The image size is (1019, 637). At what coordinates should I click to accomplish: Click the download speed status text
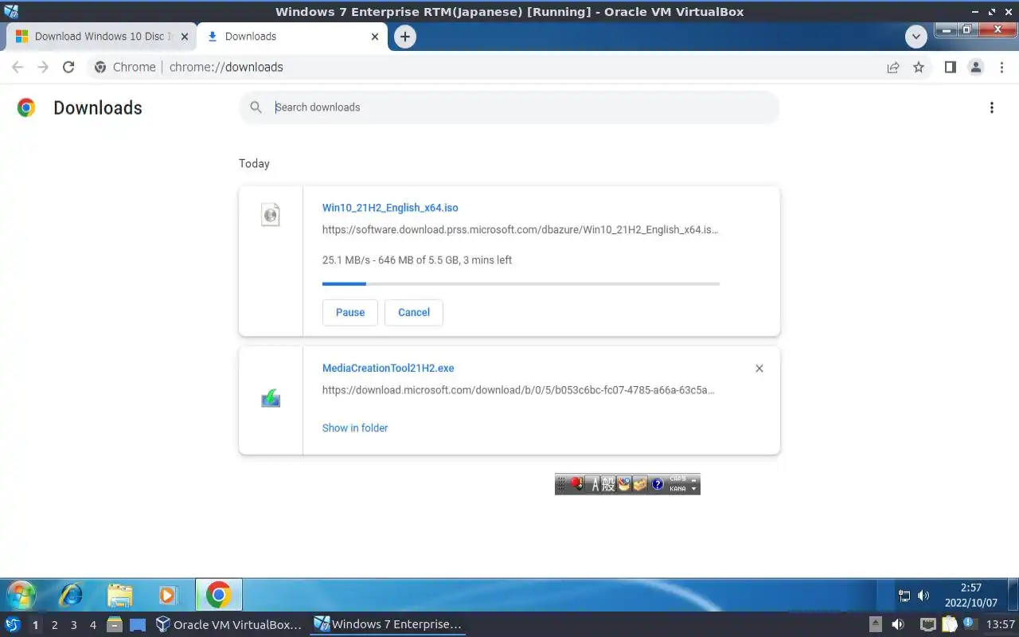coord(417,260)
